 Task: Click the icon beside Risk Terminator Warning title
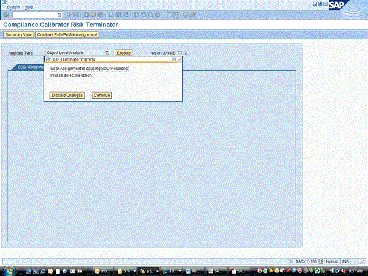[48, 59]
